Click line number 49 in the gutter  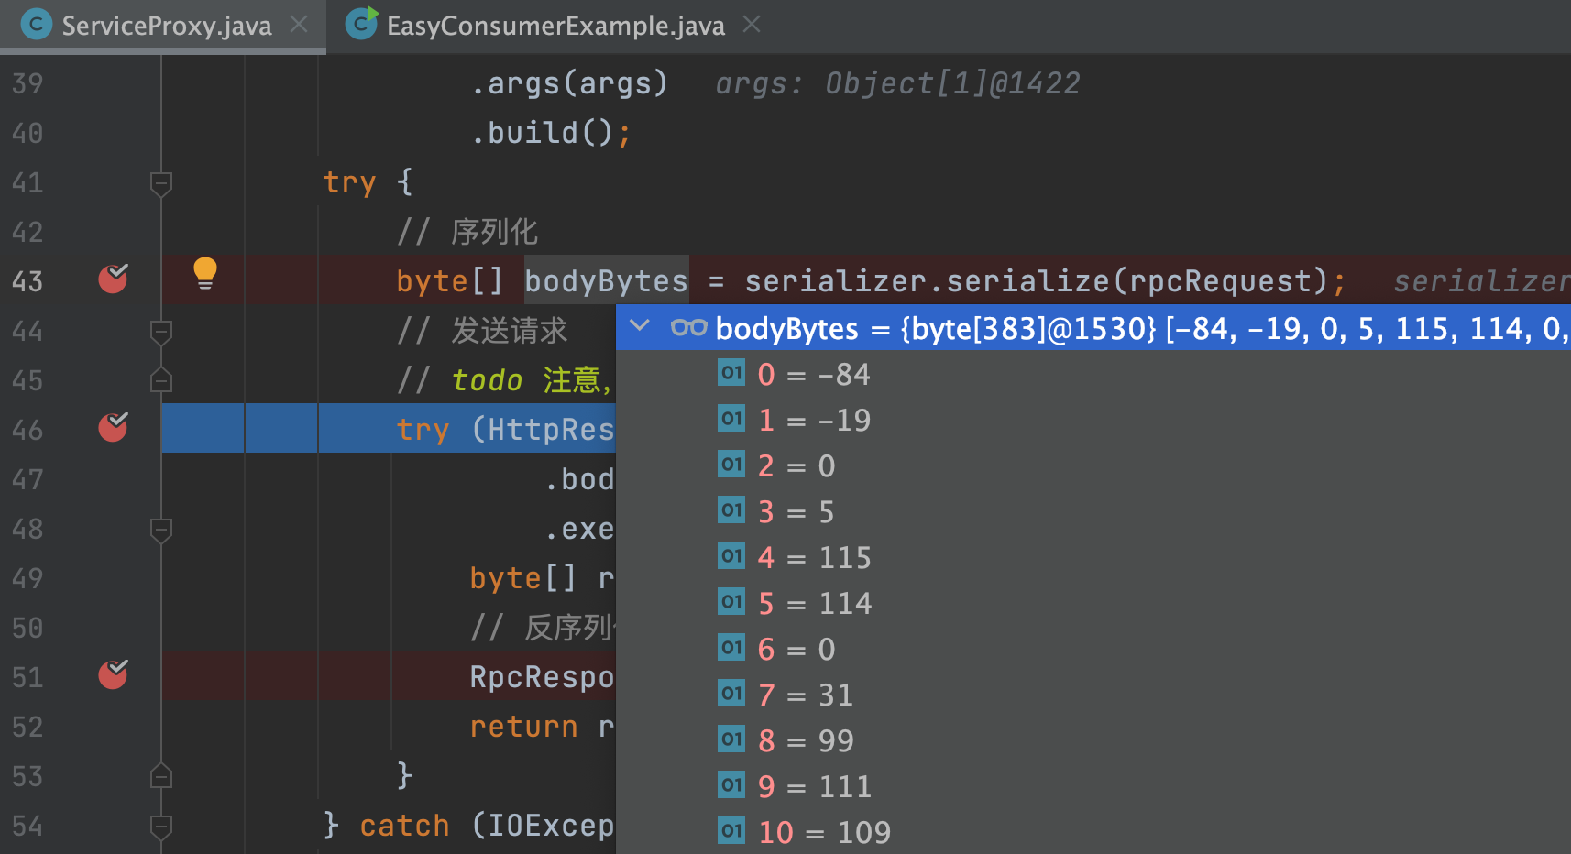(27, 578)
